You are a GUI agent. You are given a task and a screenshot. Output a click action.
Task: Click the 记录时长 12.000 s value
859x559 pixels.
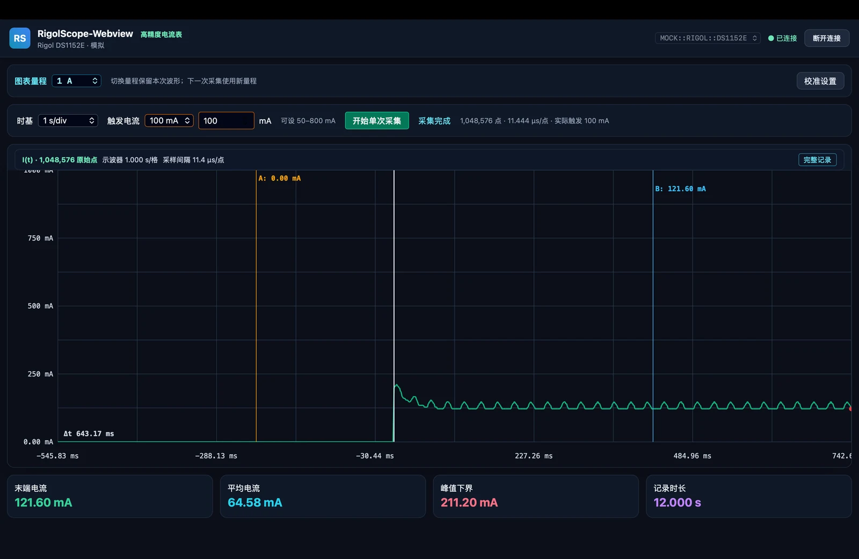coord(678,503)
